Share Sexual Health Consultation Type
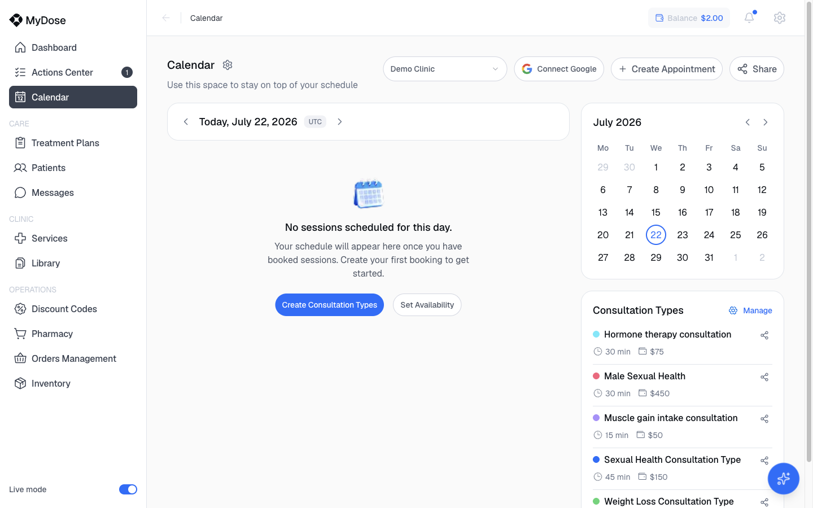Screen dimensions: 813x508 click(x=764, y=461)
